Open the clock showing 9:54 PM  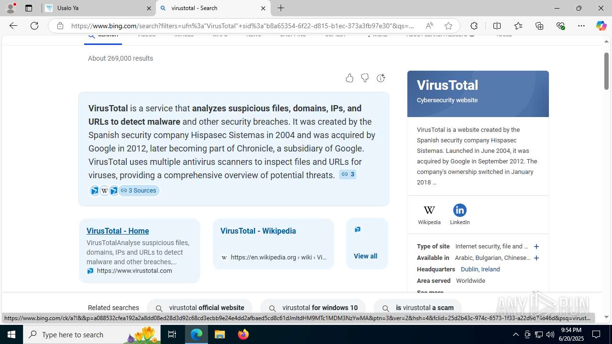pos(571,334)
